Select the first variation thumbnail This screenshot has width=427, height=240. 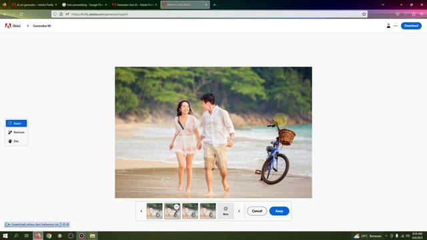point(154,211)
